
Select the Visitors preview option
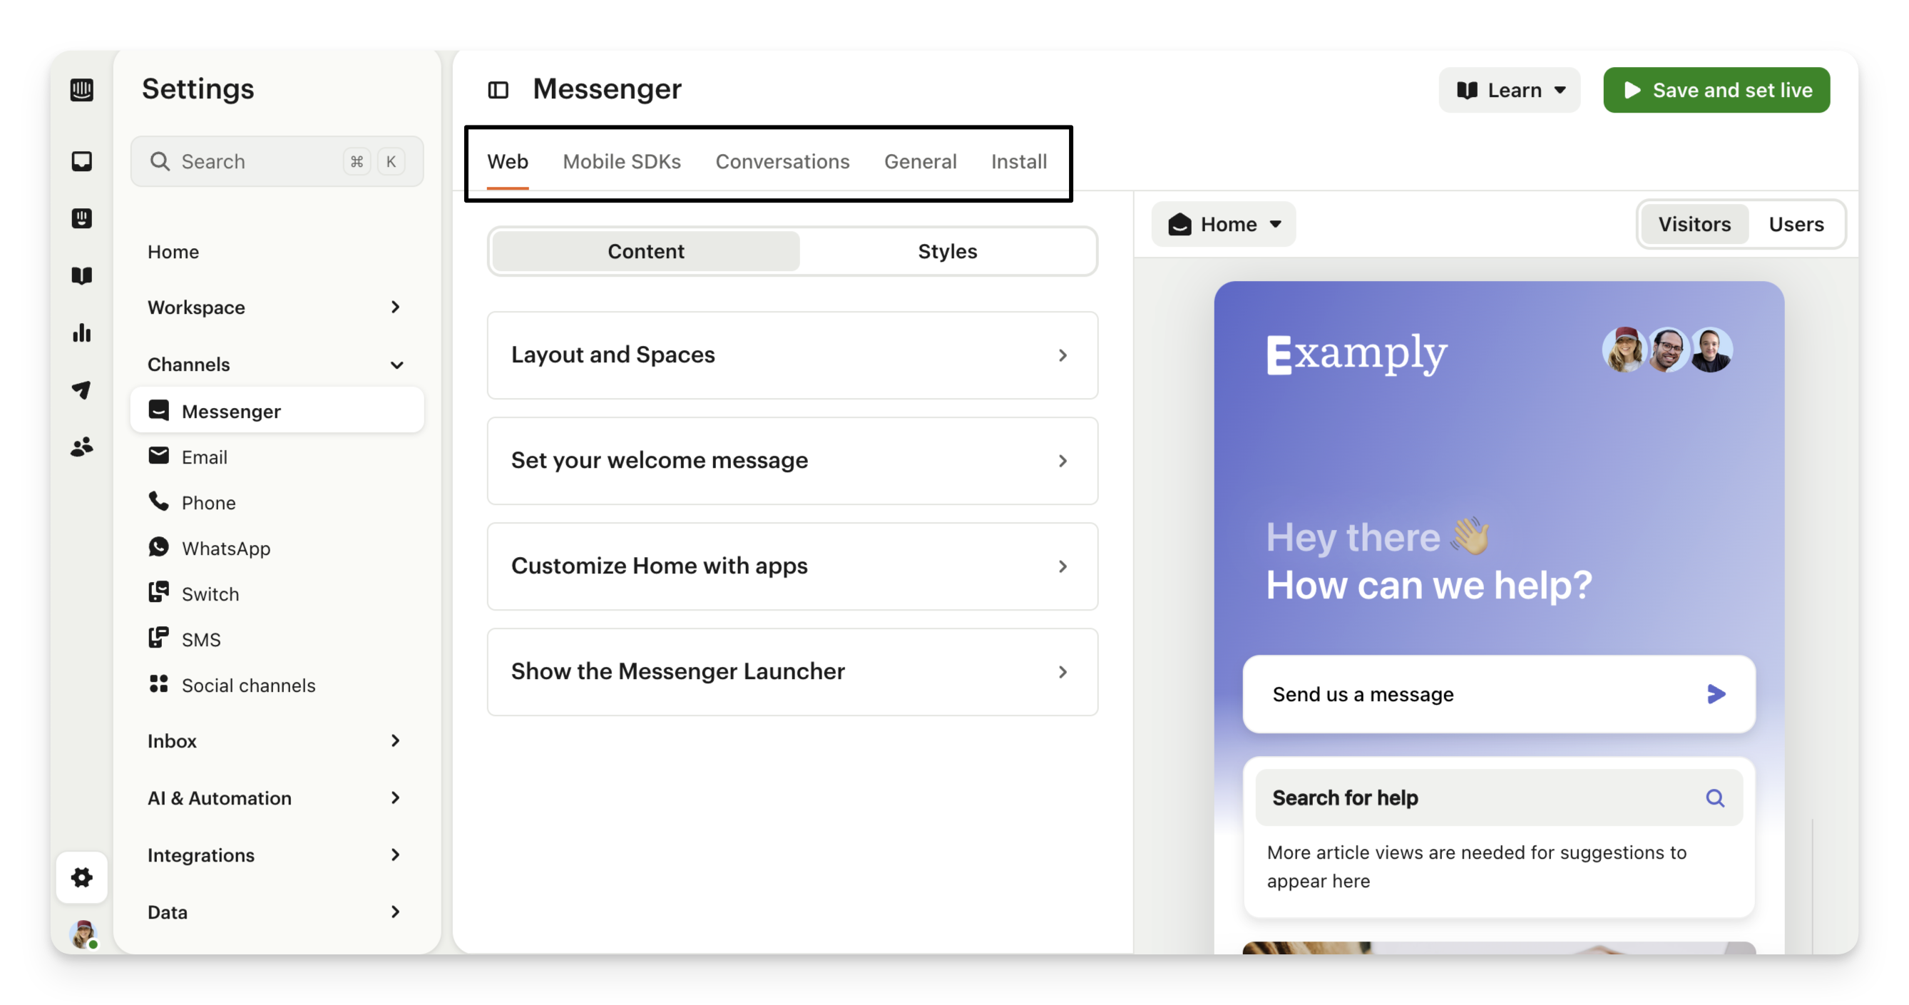tap(1694, 225)
